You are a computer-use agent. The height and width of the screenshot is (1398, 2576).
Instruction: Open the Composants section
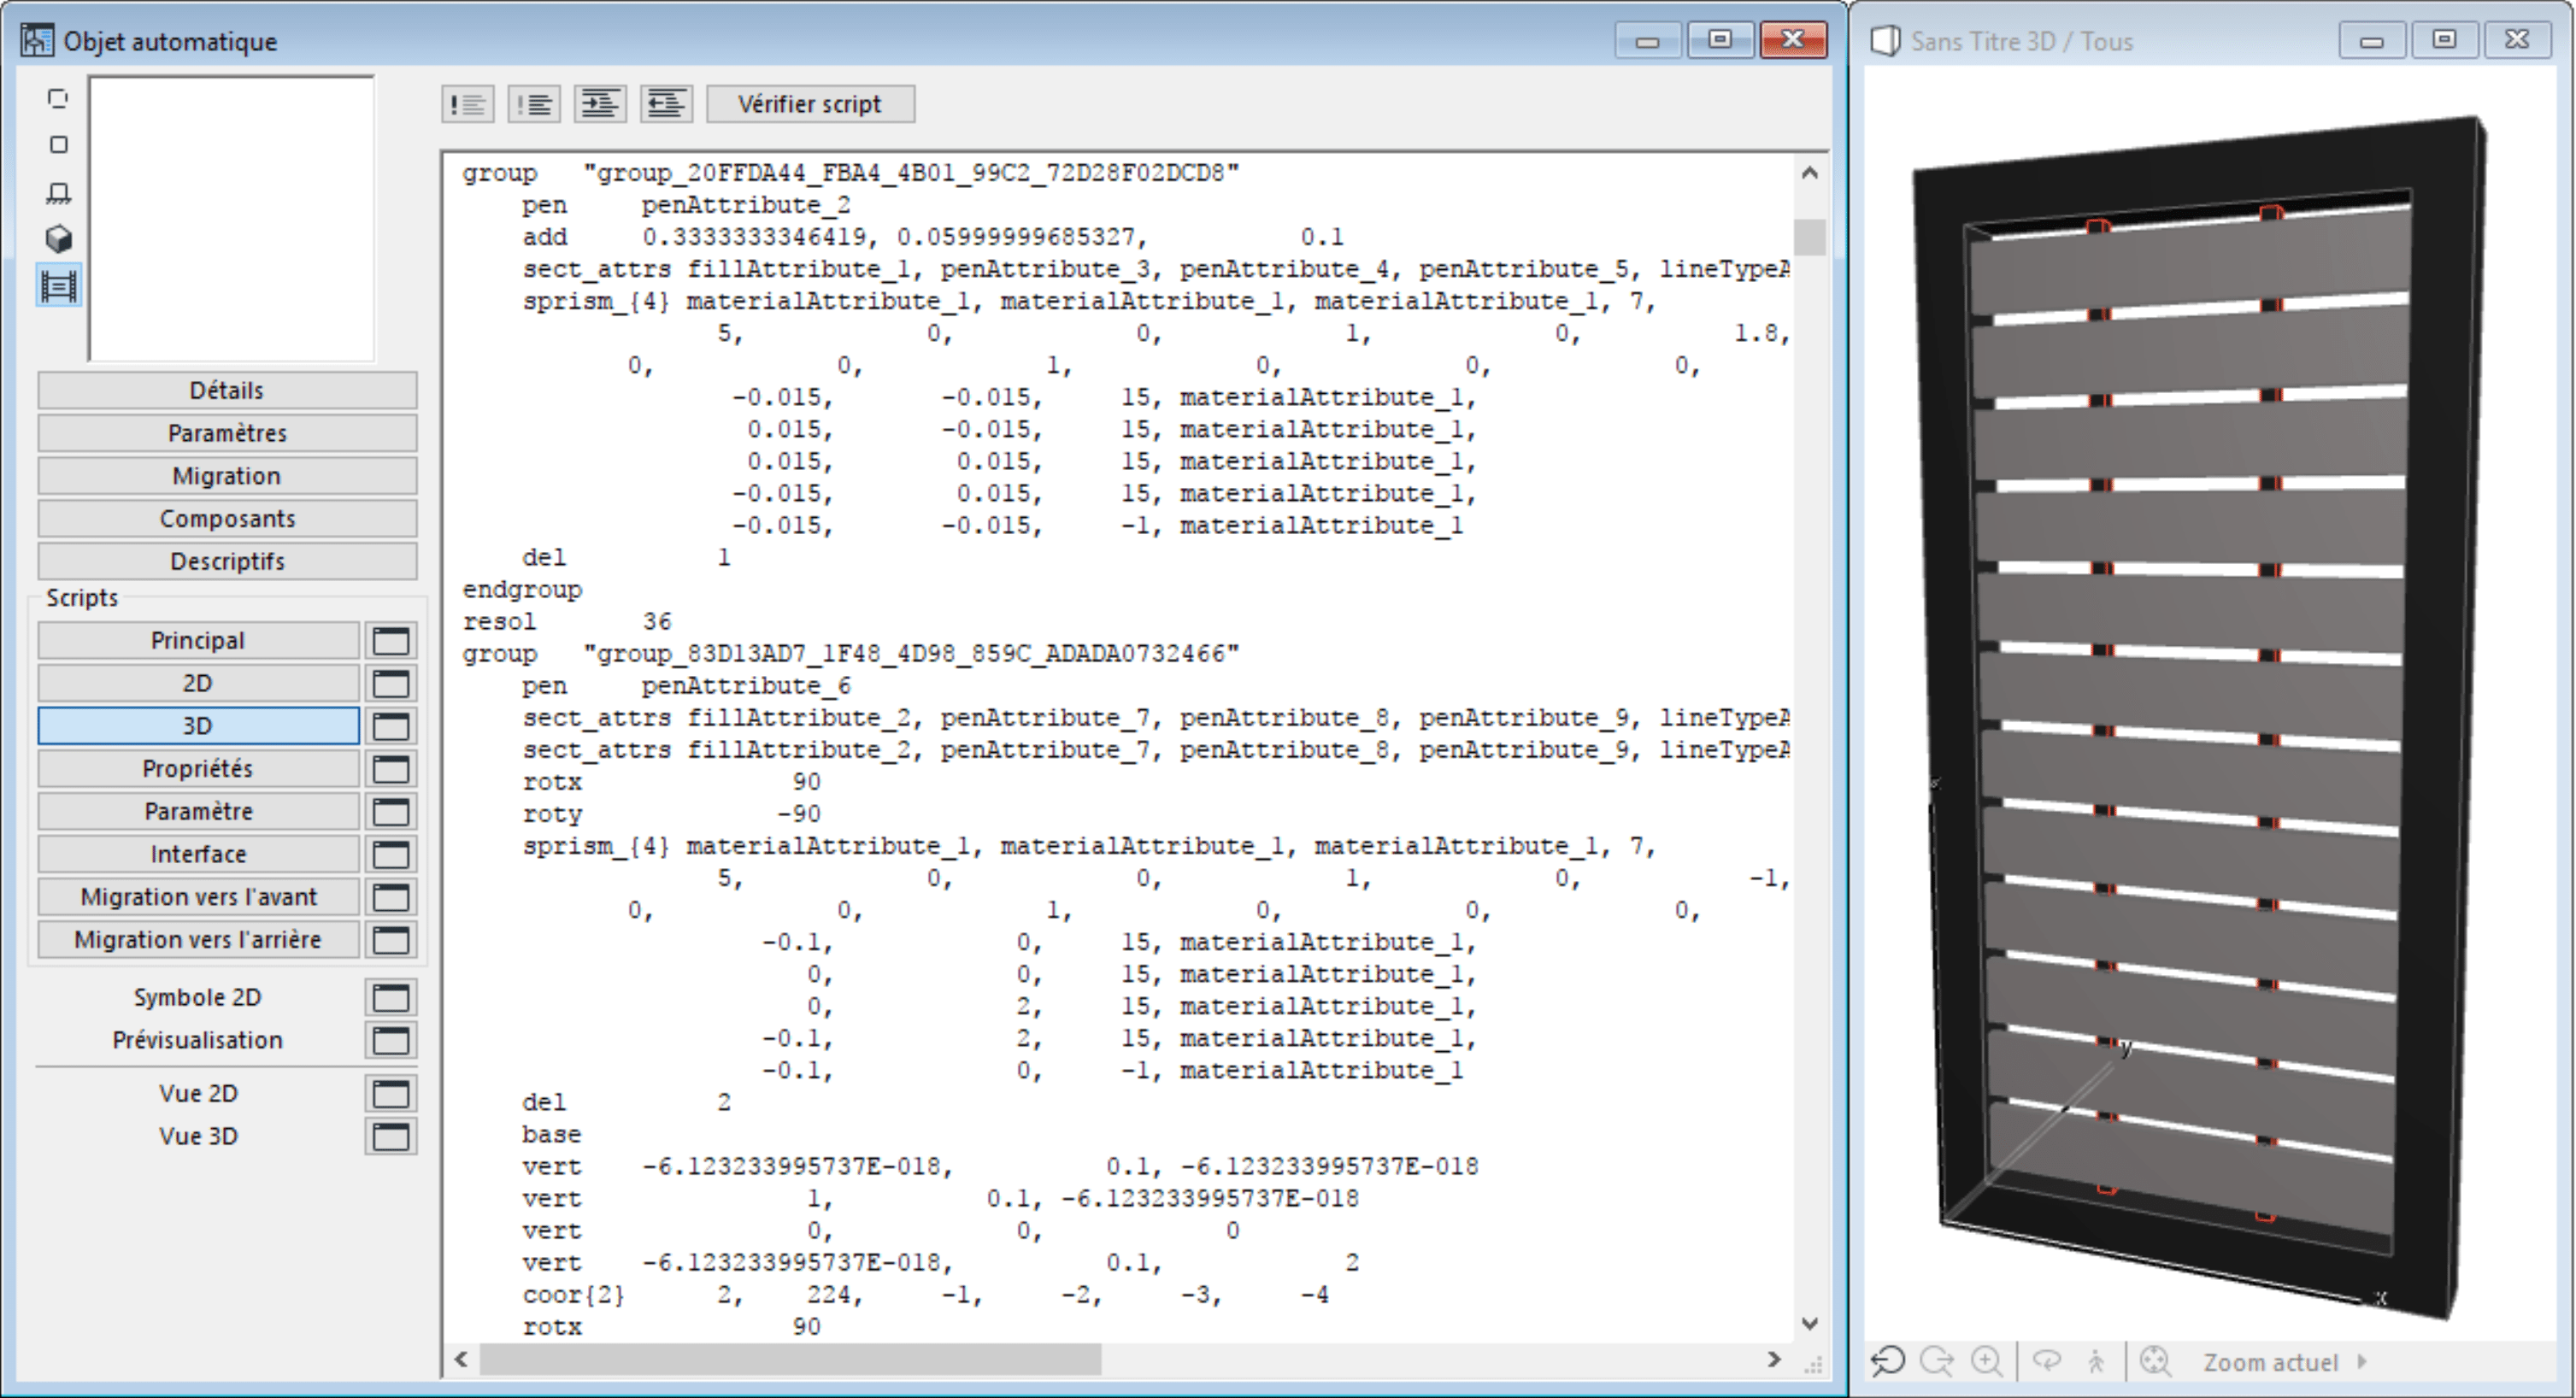[x=227, y=519]
